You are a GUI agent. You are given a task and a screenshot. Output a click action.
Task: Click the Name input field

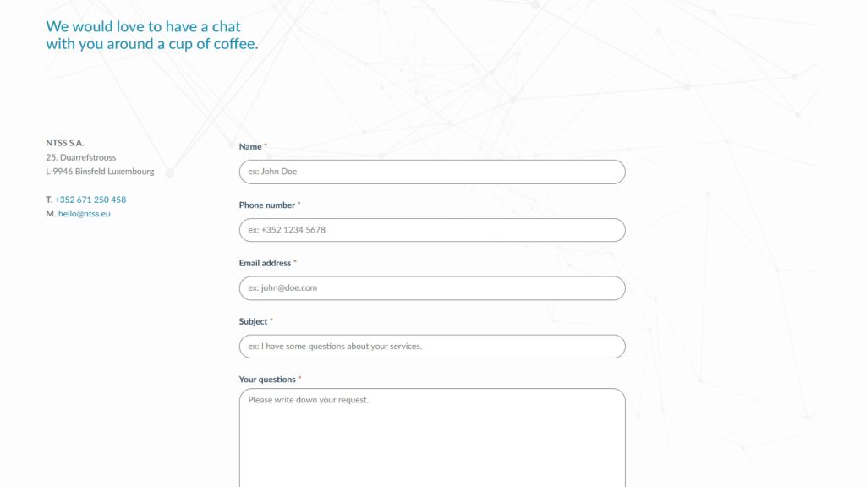point(432,172)
